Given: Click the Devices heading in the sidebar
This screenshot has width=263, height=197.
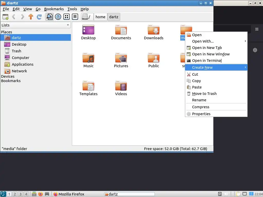Looking at the screenshot, I should [8, 76].
